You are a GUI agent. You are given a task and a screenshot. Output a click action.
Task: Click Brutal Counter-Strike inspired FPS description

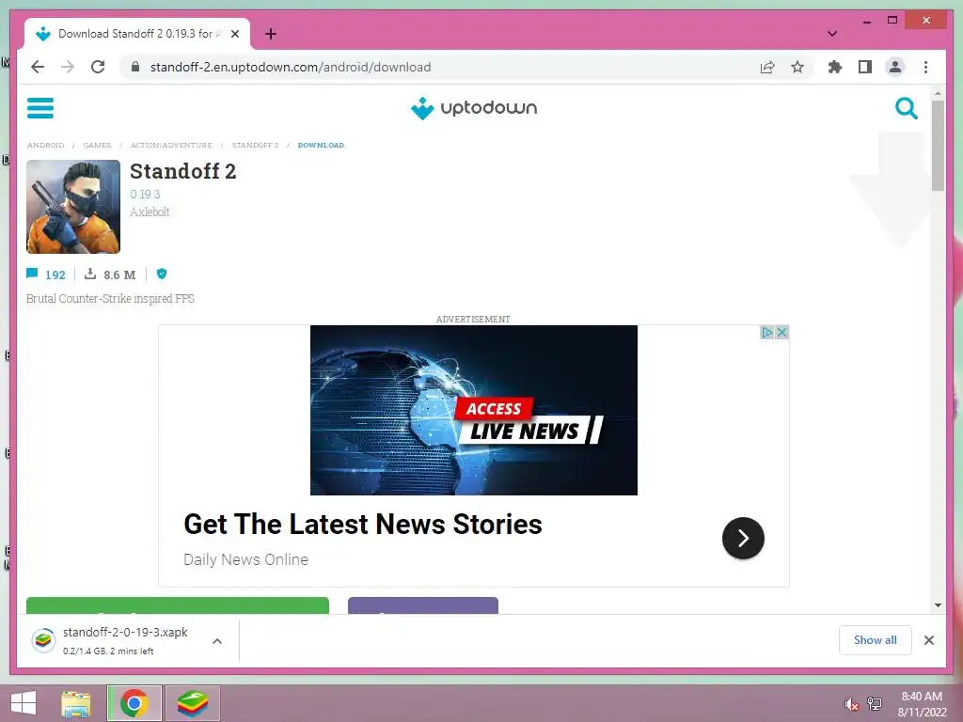pyautogui.click(x=111, y=298)
